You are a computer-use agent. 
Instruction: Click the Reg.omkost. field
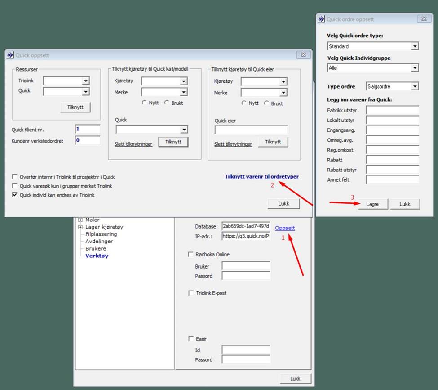[x=392, y=150]
